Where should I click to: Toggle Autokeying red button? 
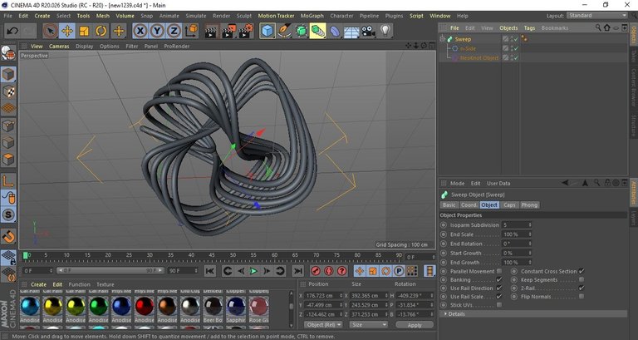tap(329, 271)
